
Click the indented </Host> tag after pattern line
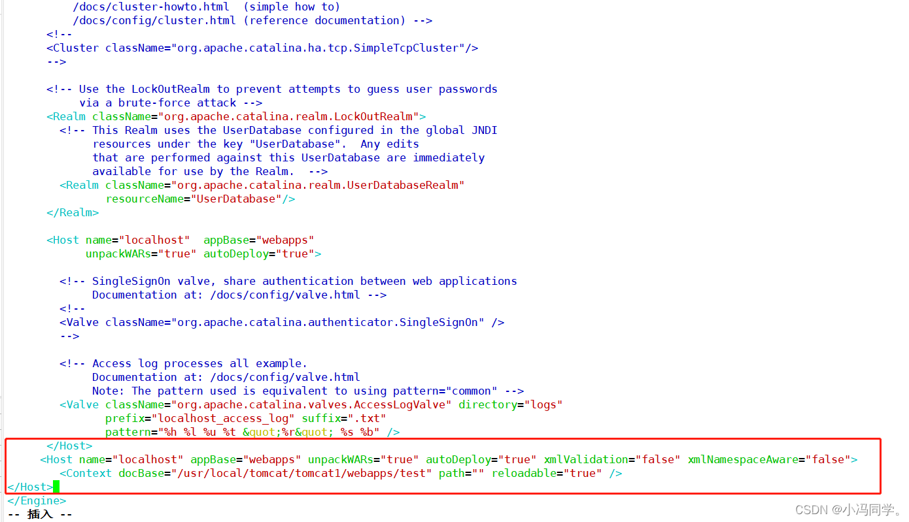(69, 446)
